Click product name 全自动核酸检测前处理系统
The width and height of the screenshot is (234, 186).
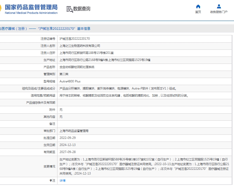(77, 67)
